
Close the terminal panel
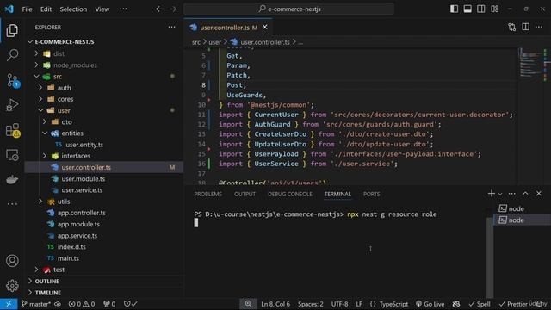coord(539,194)
